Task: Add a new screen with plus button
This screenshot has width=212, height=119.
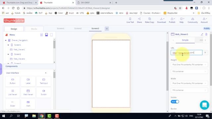Action: (x=107, y=29)
